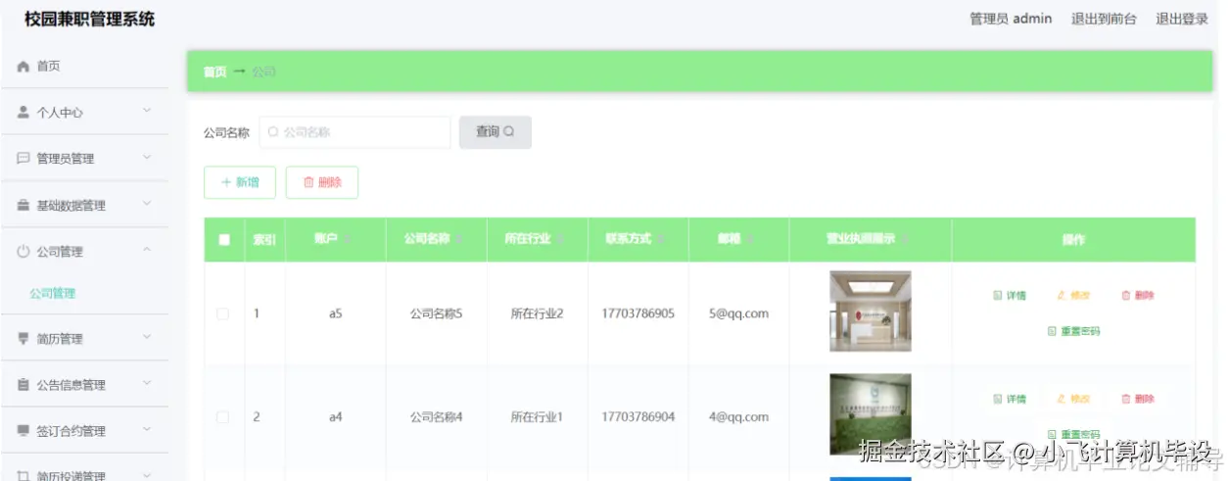Click the 个人中心 person icon

tap(24, 112)
